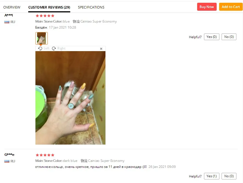This screenshot has width=243, height=183.
Task: Click reviewer name A***l
Action: click(x=9, y=15)
